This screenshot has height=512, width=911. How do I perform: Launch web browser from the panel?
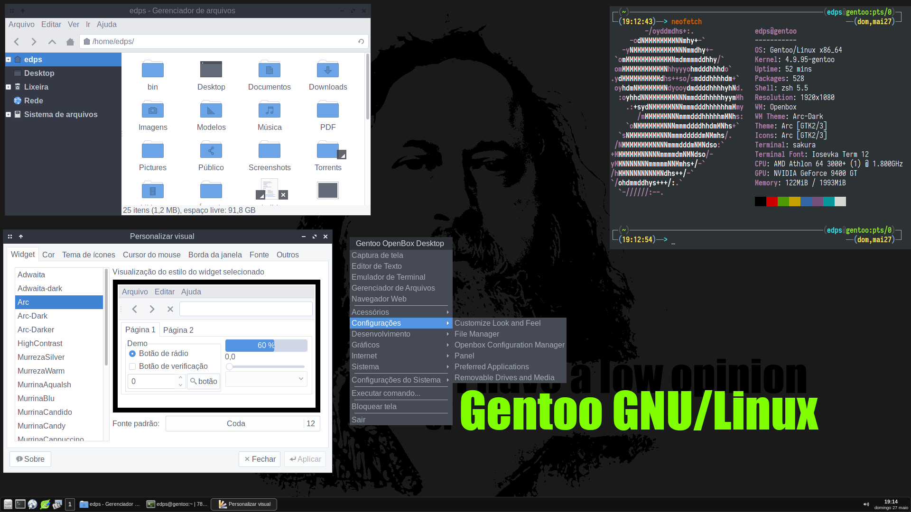[33, 504]
